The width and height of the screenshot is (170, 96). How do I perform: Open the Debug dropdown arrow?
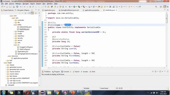click(x=72, y=7)
